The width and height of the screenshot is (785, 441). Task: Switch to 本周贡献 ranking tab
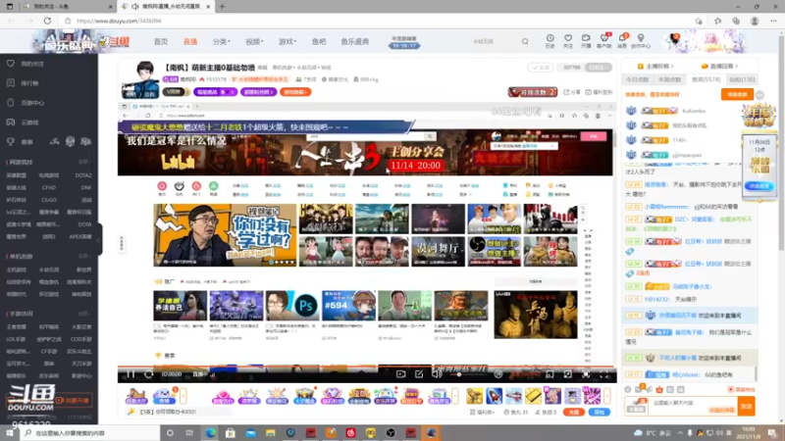pyautogui.click(x=669, y=79)
